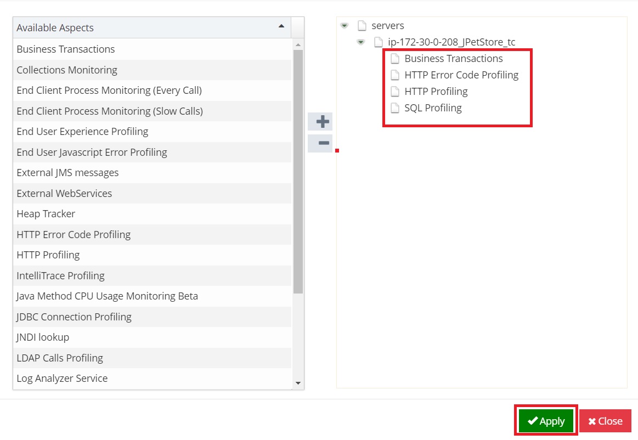
Task: Select HTTP Profiling in available list
Action: pyautogui.click(x=152, y=255)
